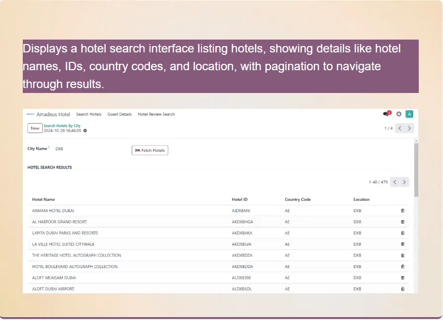Click the clock activities icon

tap(399, 114)
